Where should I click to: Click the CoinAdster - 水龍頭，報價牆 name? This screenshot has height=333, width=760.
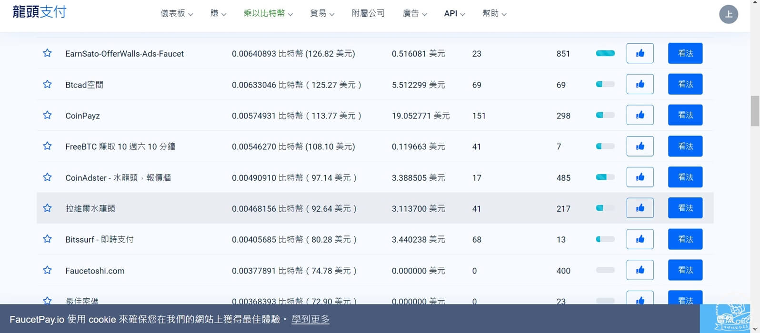click(118, 178)
